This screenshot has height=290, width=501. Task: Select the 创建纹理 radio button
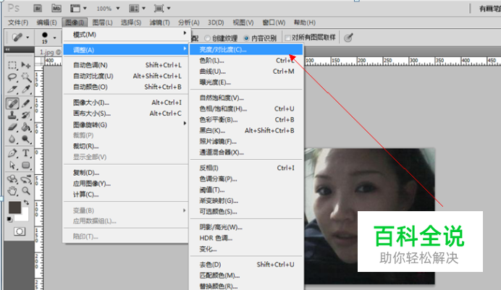(207, 38)
